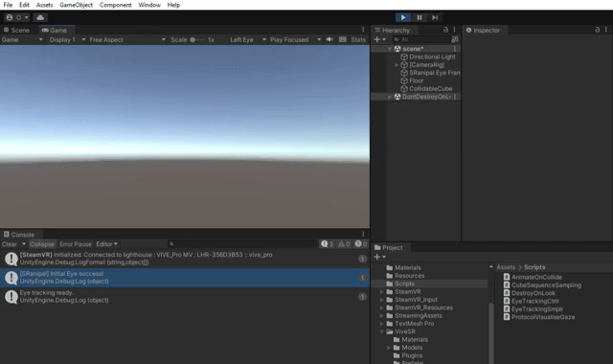Toggle Collapse in the Console
This screenshot has height=364, width=613.
click(42, 244)
